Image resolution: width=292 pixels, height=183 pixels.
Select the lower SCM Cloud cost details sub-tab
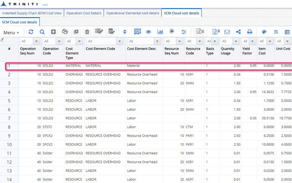[20, 22]
